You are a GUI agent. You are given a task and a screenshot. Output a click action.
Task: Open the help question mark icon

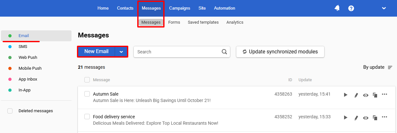(351, 8)
